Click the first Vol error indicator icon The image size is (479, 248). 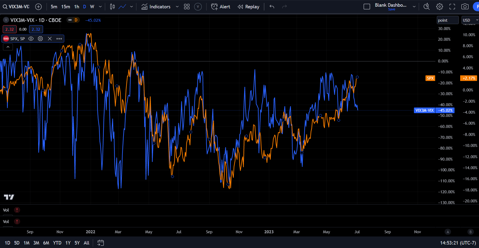17,210
